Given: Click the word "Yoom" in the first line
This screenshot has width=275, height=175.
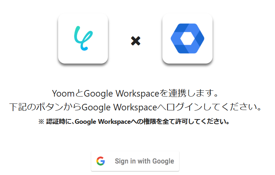Looking at the screenshot, I should pos(63,93).
